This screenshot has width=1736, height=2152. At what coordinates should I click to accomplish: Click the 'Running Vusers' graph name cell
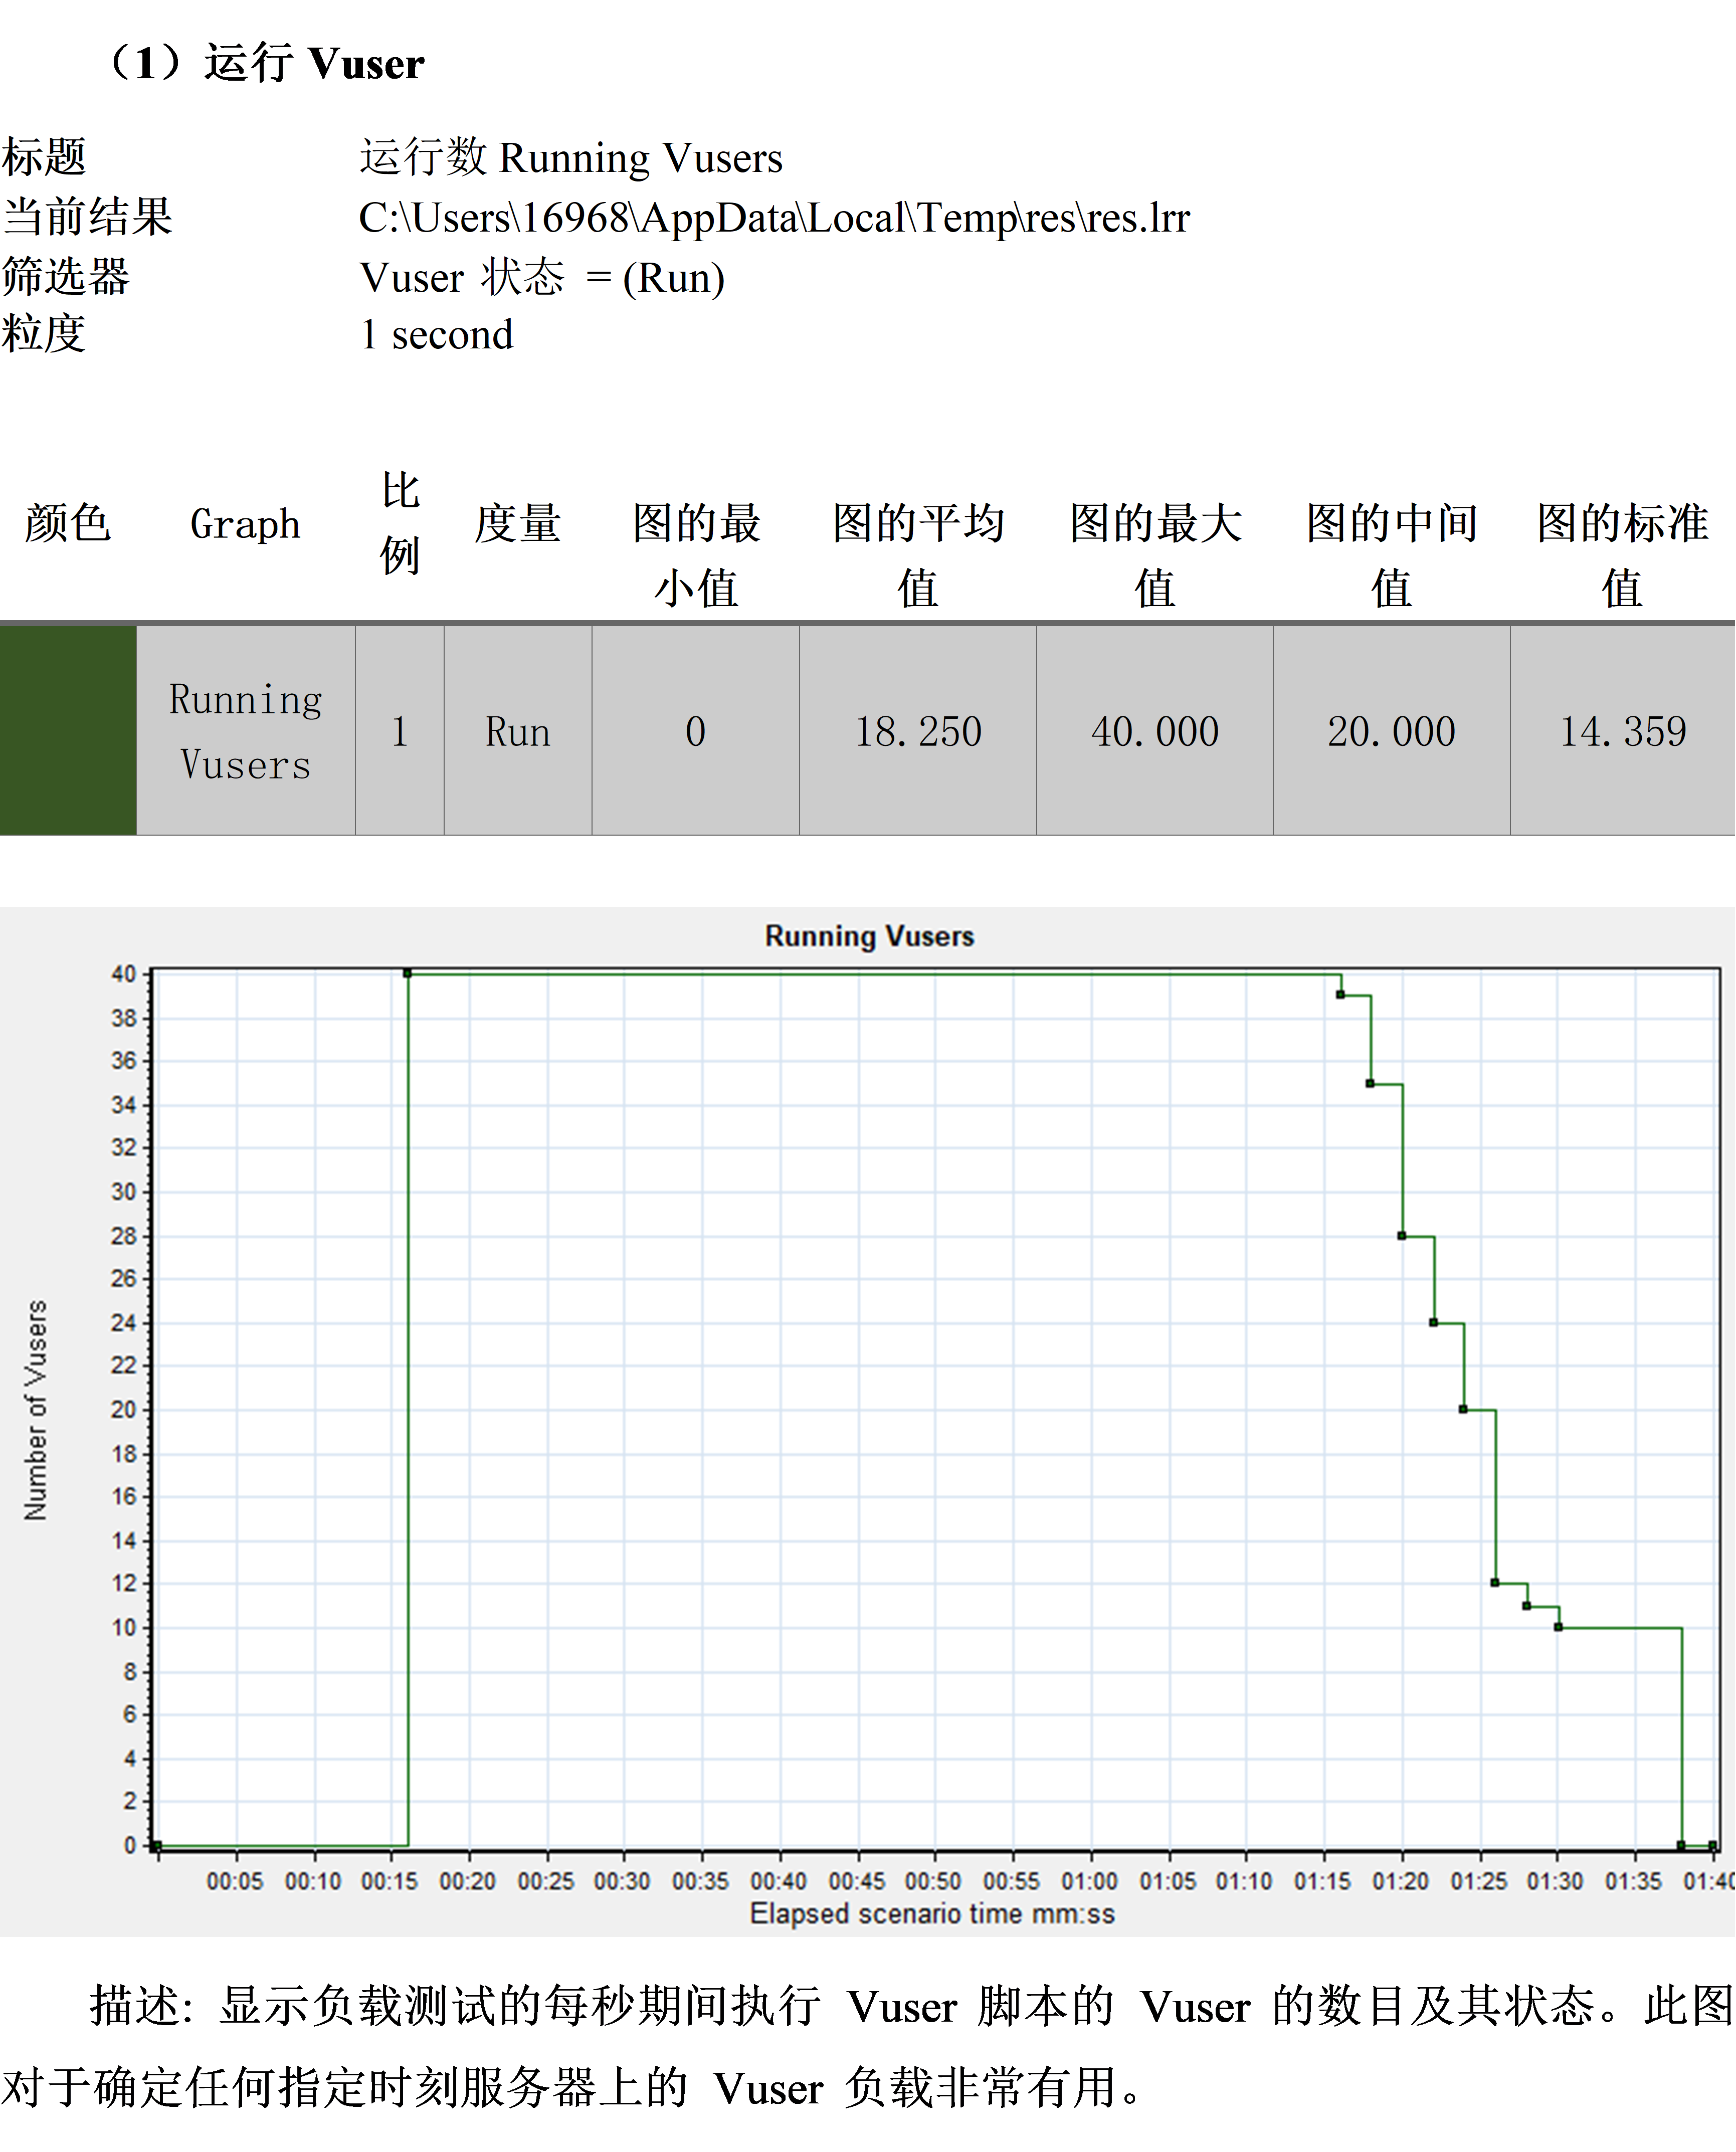point(246,730)
